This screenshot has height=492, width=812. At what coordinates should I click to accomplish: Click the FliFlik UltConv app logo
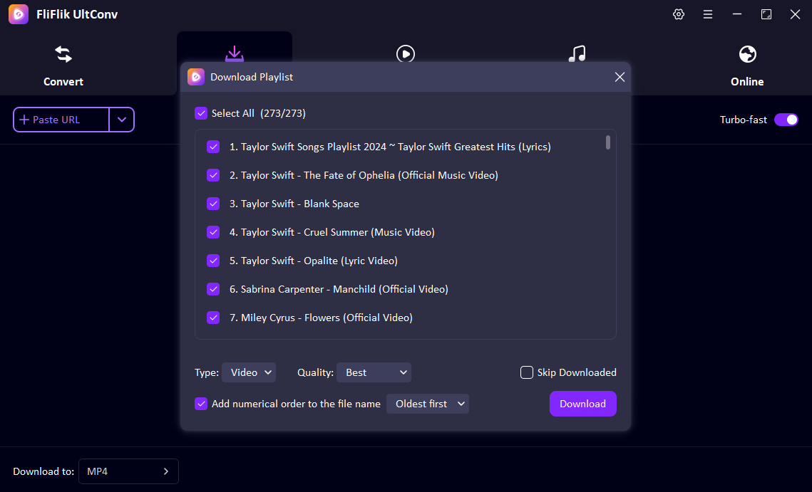coord(19,14)
